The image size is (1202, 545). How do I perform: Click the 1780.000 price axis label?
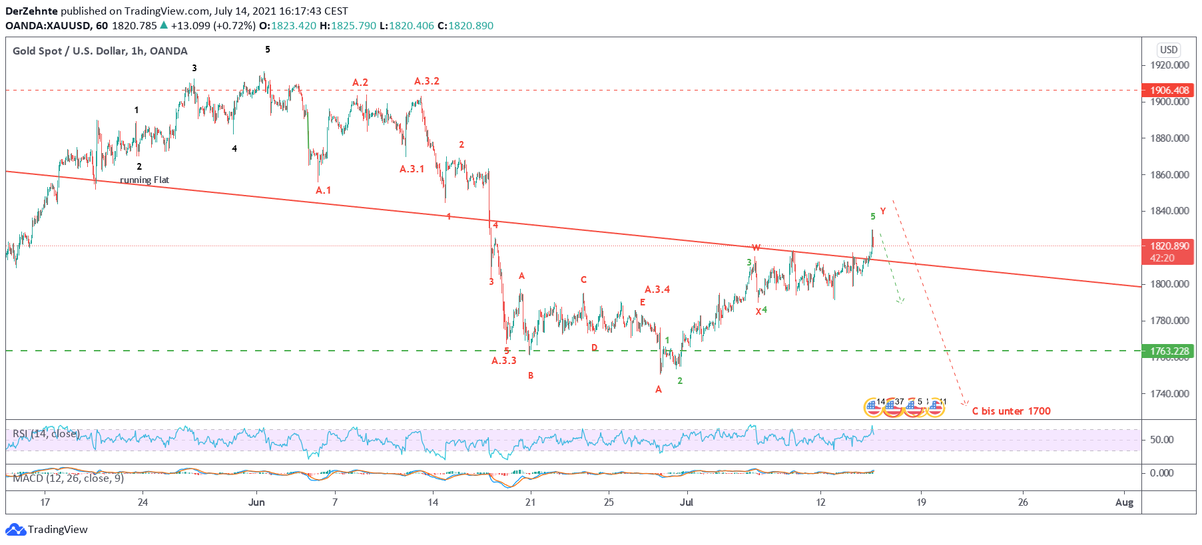[x=1169, y=321]
